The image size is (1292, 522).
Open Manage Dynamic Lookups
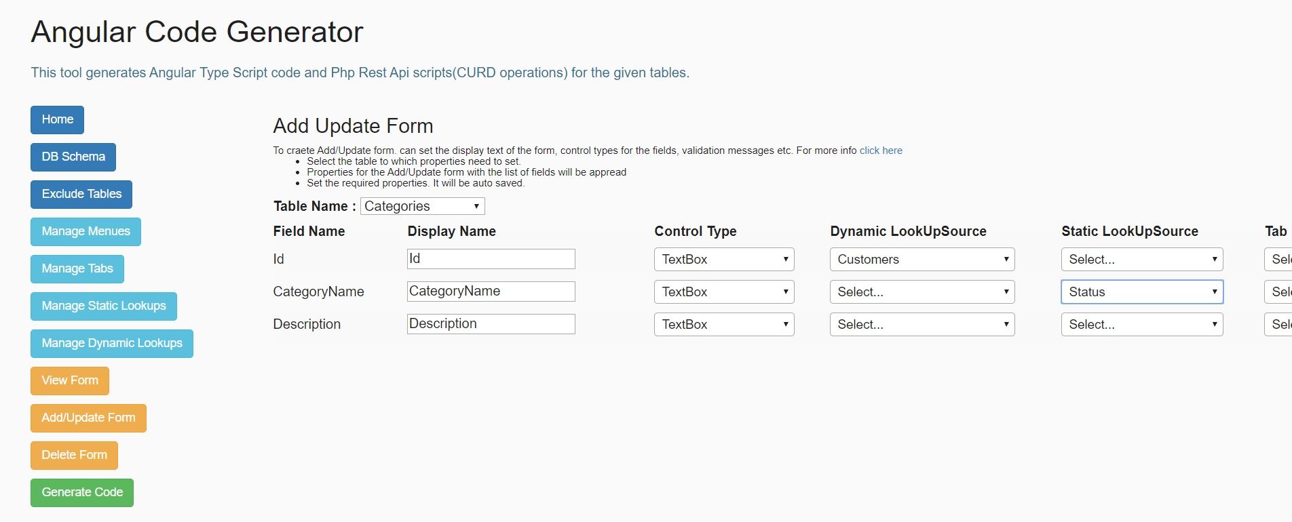tap(111, 344)
